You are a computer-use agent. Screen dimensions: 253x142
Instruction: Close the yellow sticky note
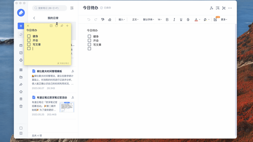pos(28,26)
